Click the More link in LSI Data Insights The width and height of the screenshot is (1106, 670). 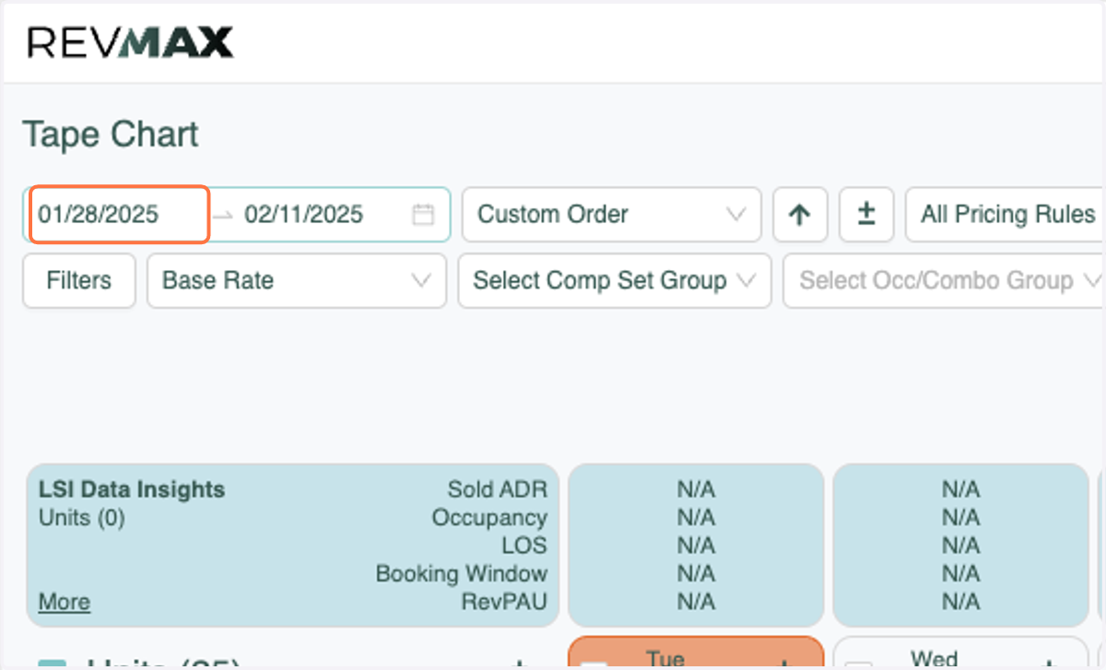tap(65, 602)
